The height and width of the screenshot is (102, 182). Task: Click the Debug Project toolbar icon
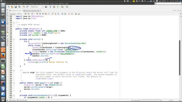coord(62,7)
